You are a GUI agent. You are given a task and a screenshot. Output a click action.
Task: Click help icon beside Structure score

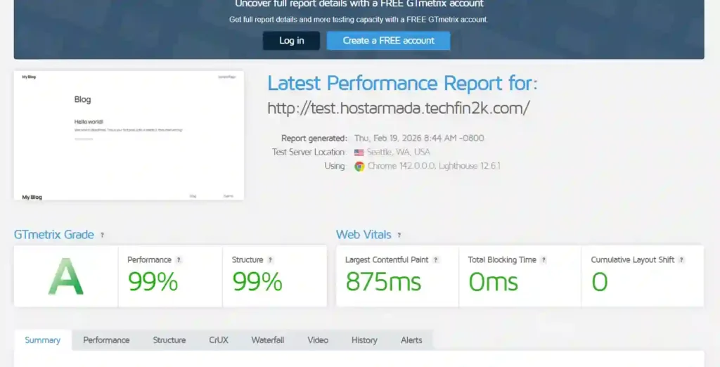coord(271,260)
